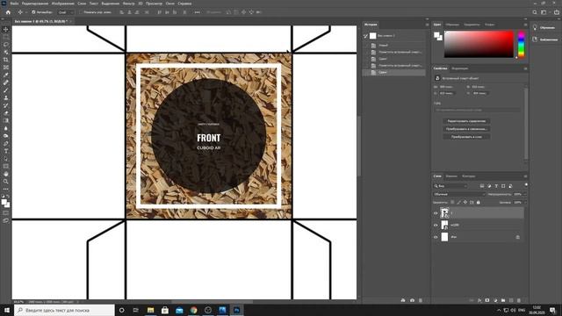The image size is (562, 316).
Task: Click Преобразовать в связанные button
Action: click(466, 129)
